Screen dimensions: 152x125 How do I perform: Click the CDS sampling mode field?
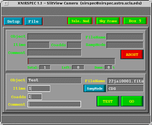point(126,88)
